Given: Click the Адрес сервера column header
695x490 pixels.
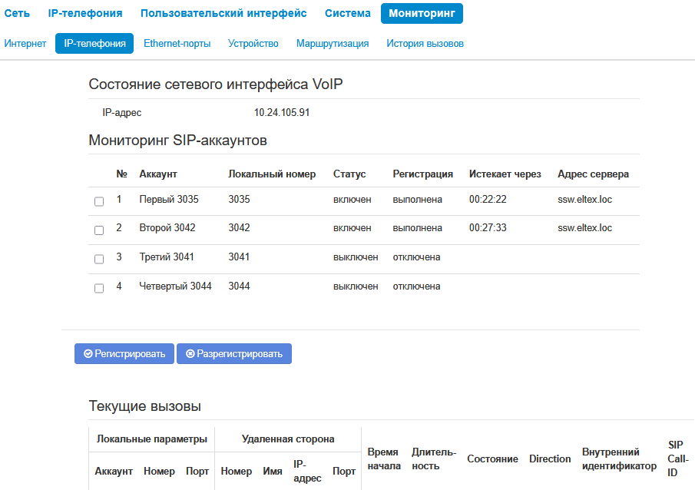Looking at the screenshot, I should [x=593, y=174].
